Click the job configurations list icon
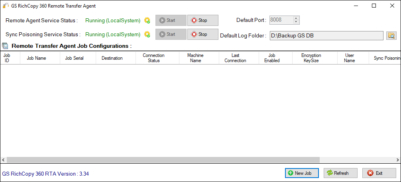The height and width of the screenshot is (182, 401). point(5,46)
